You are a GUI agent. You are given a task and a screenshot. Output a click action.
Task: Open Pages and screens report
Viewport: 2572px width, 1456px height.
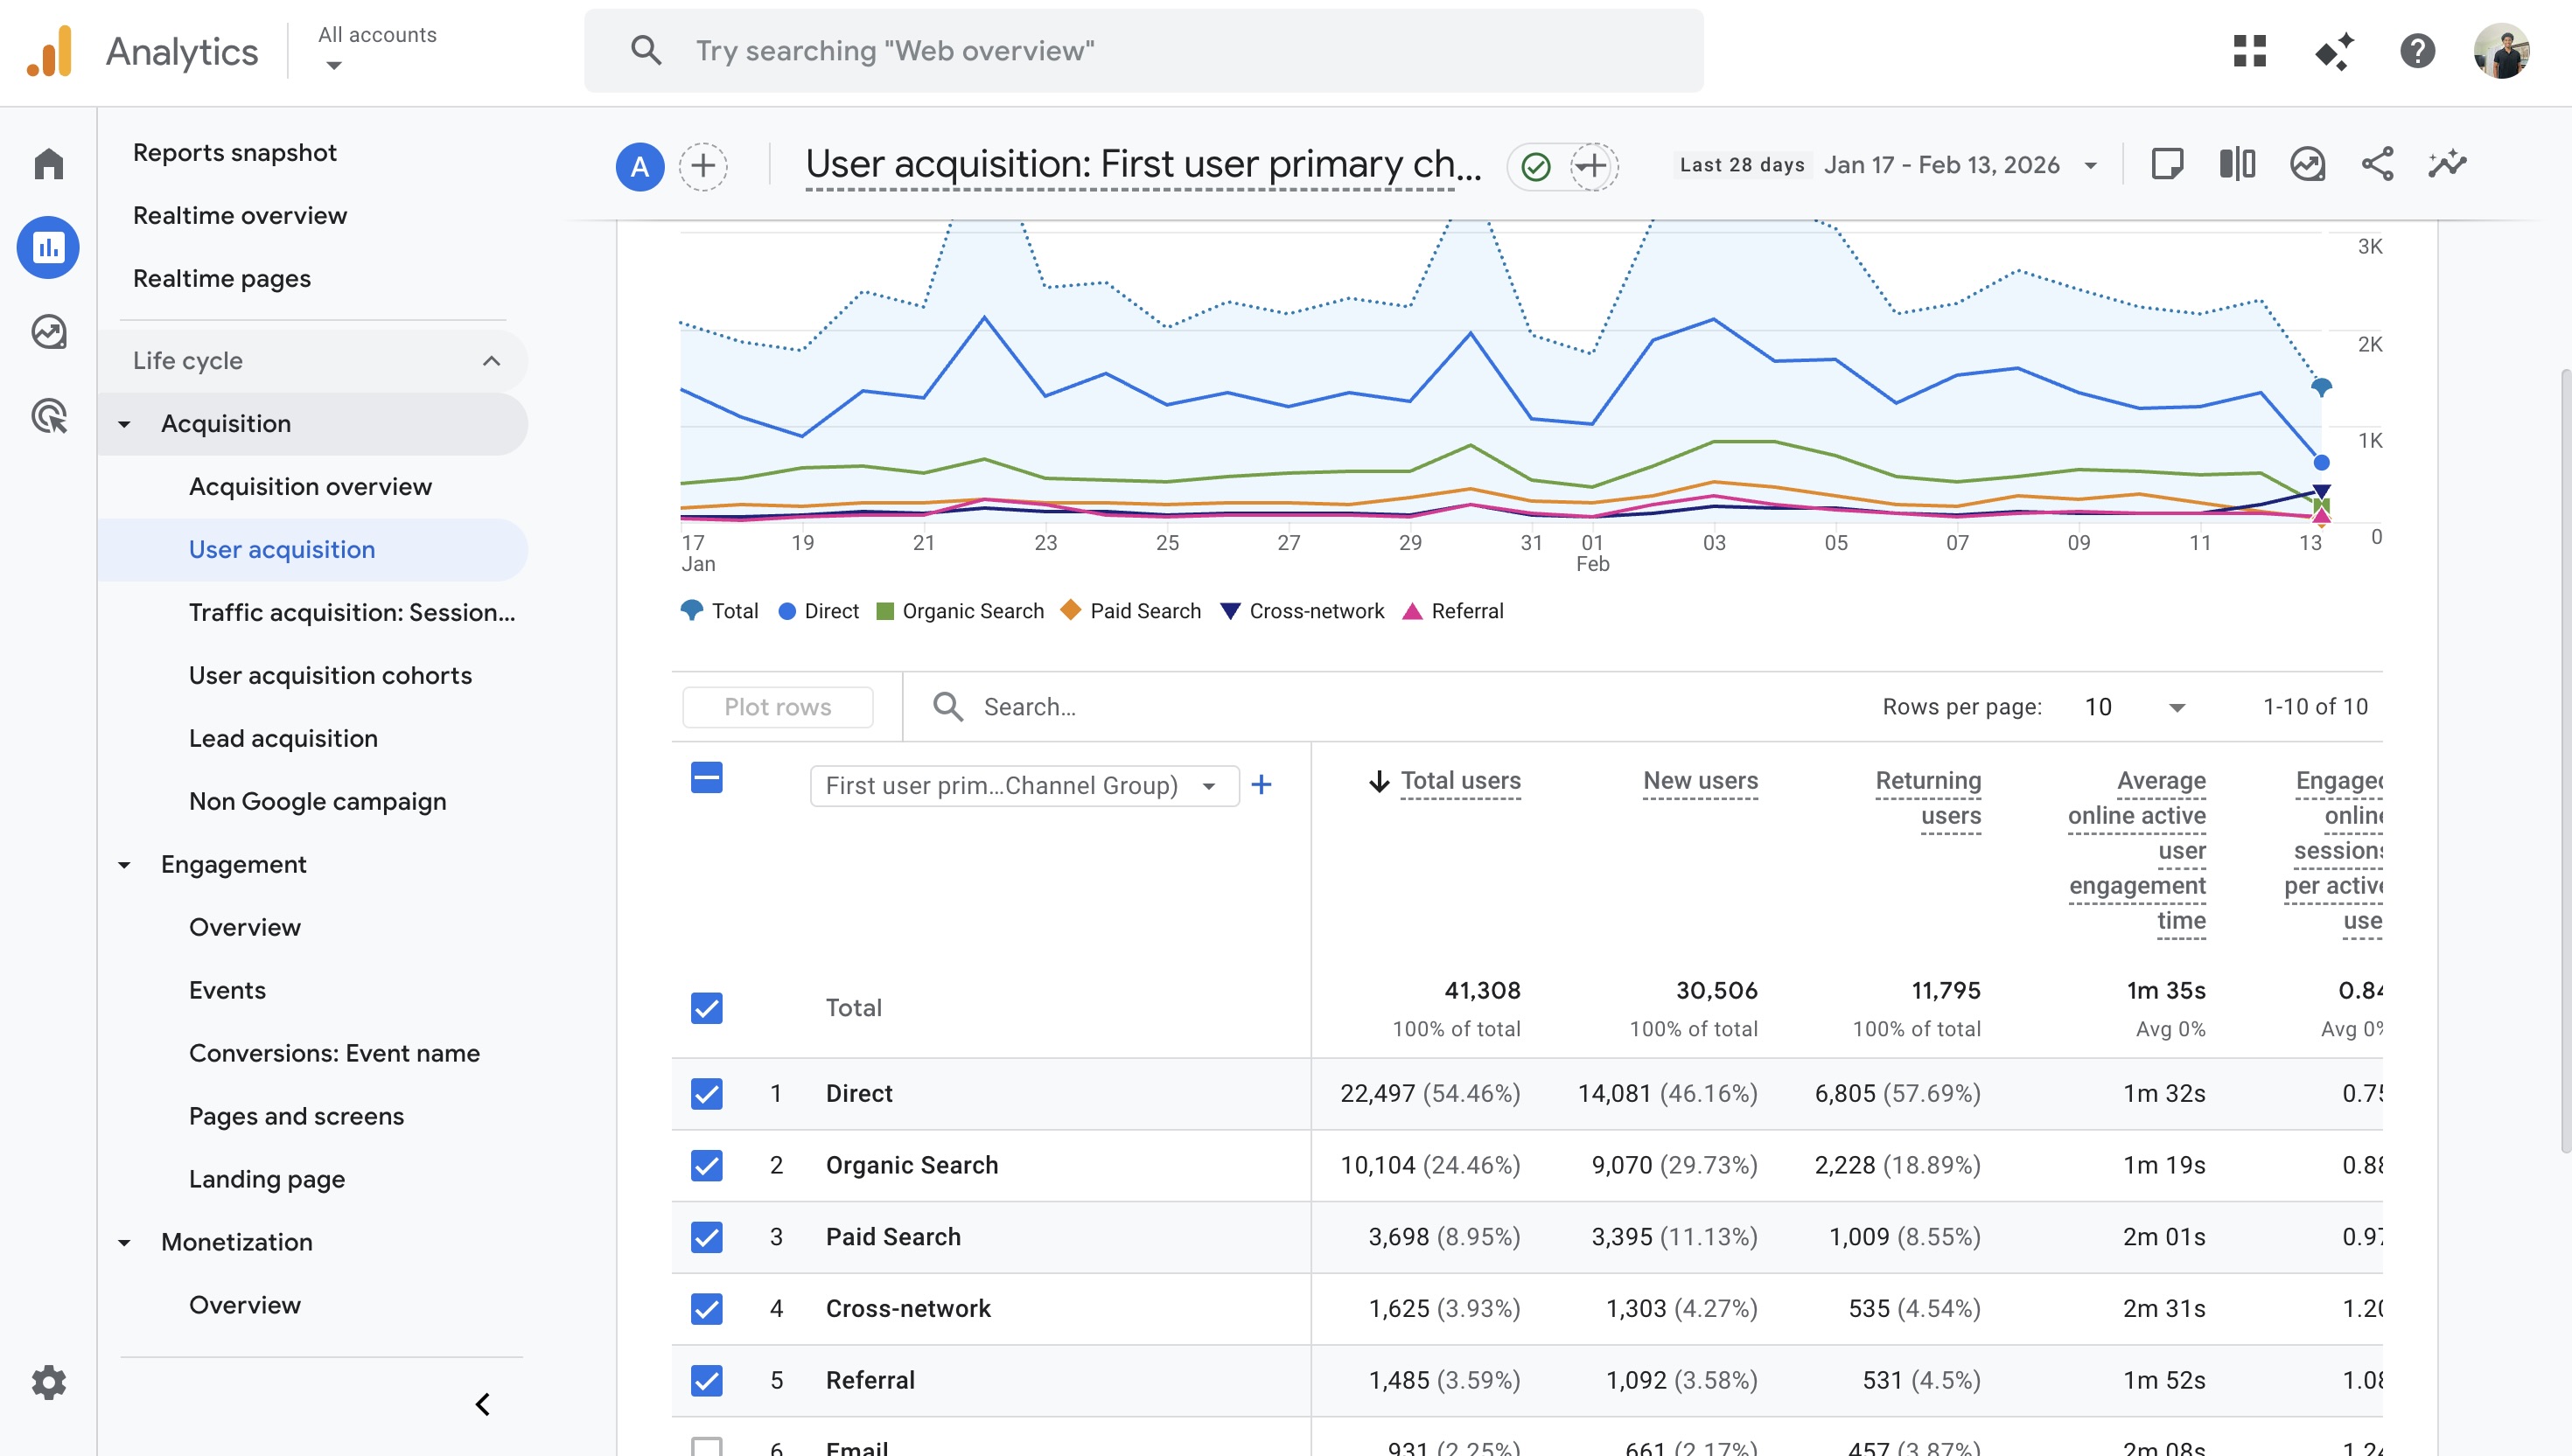pyautogui.click(x=296, y=1116)
